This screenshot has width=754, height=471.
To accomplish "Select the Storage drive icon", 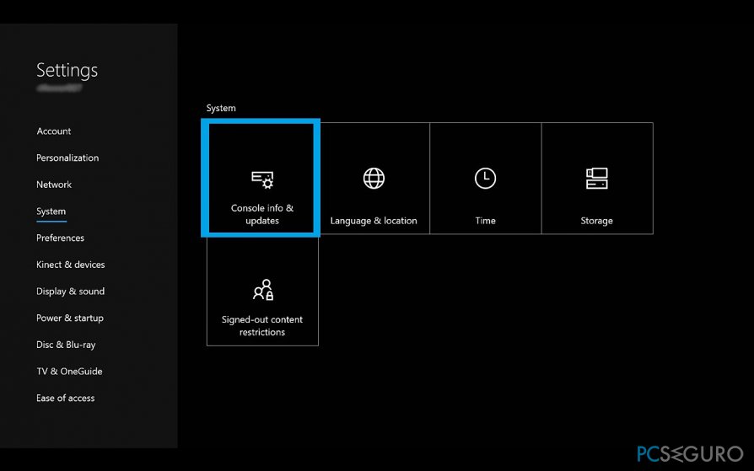I will click(x=596, y=178).
